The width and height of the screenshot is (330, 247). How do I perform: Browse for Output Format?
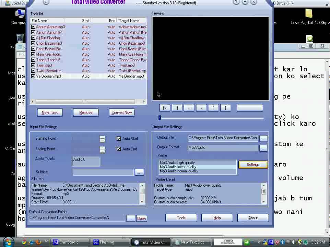(263, 148)
